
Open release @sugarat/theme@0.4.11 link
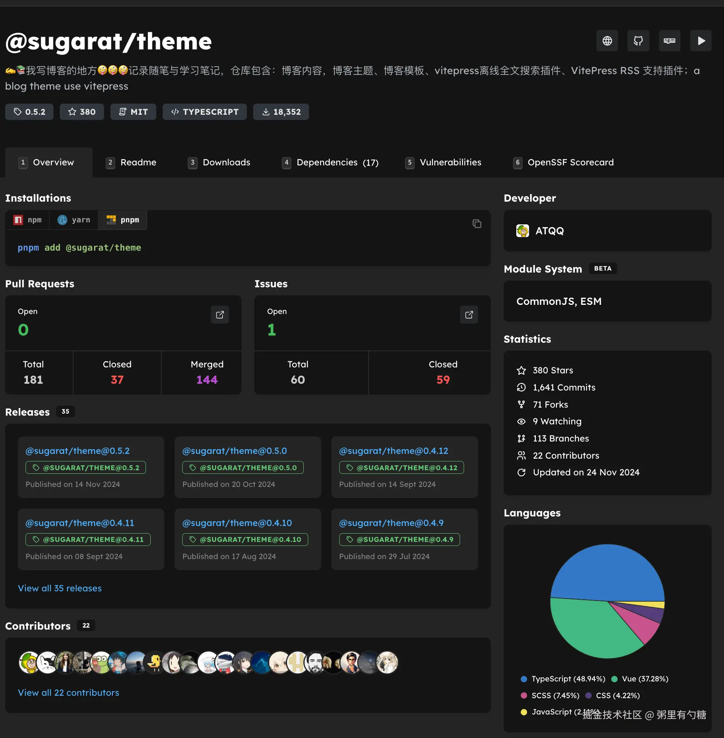(x=80, y=523)
